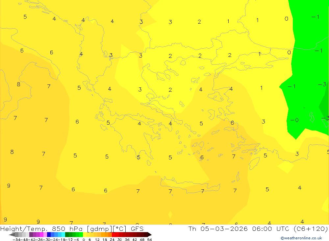The height and width of the screenshot is (241, 329).
Task: Click the legend label -48
Action: pyautogui.click(x=24, y=240)
